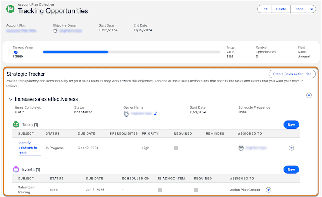Toggle Required checkbox in the Events row
This screenshot has height=197, width=322.
pyautogui.click(x=196, y=190)
